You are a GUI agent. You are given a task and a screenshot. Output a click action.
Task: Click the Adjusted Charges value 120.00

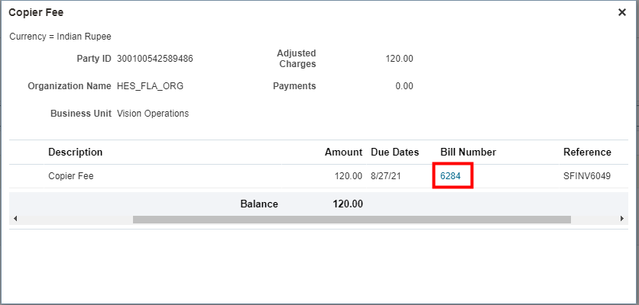399,59
